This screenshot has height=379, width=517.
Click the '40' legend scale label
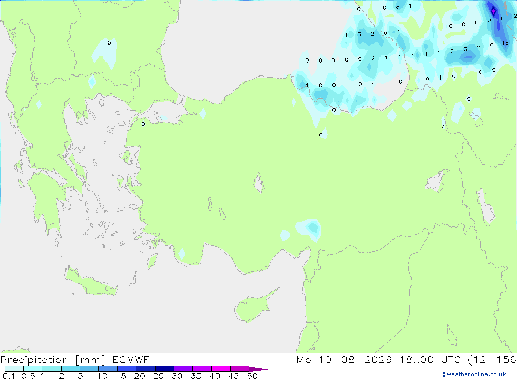(215, 376)
